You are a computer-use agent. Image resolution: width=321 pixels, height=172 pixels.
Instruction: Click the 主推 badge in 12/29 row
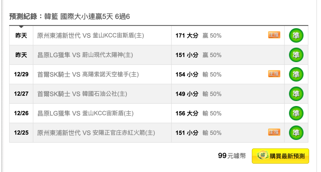click(x=274, y=74)
